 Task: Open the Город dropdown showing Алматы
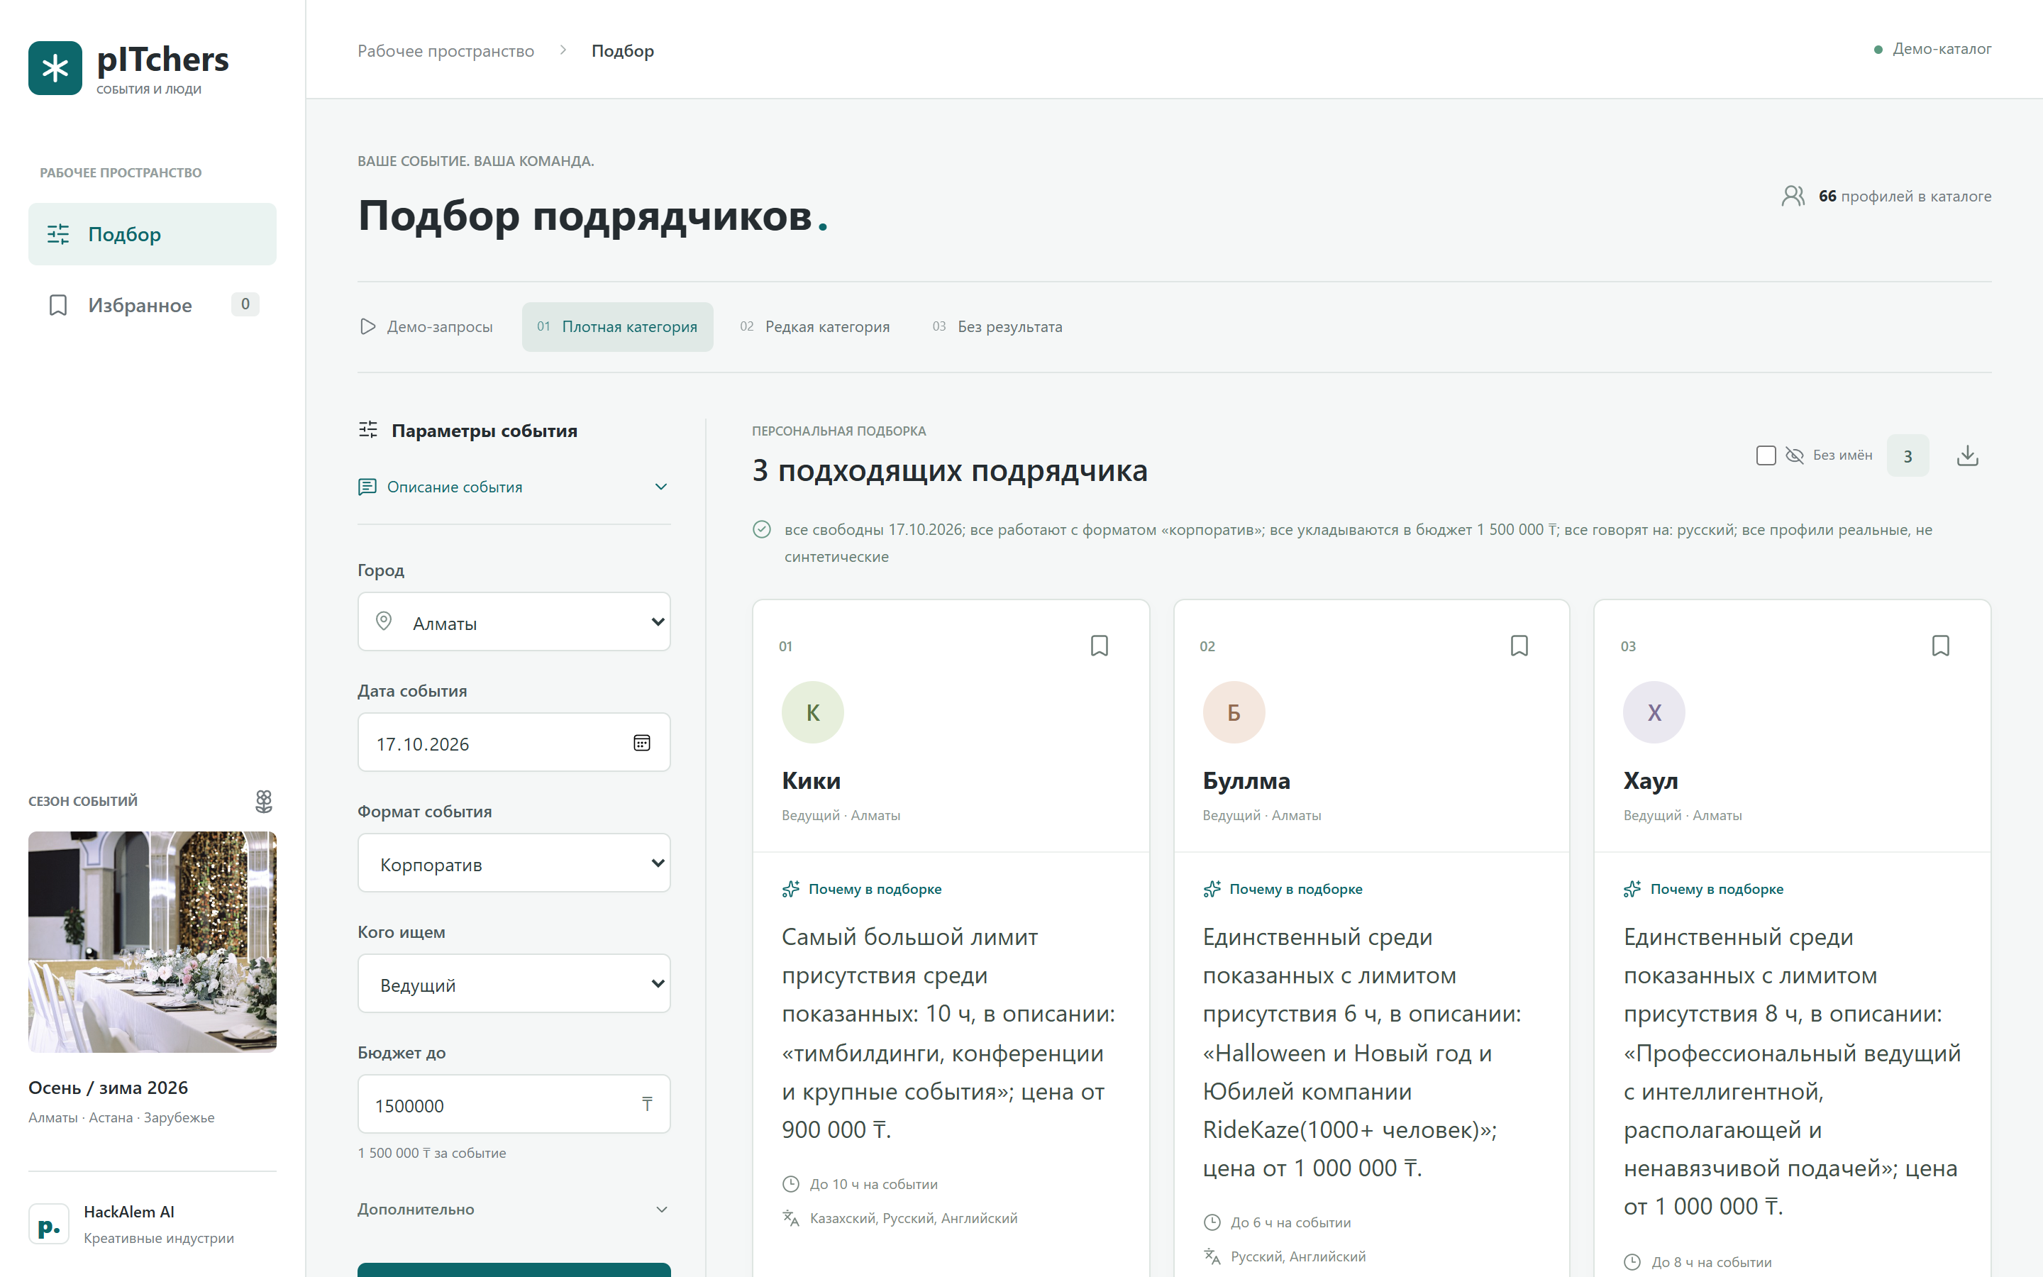click(514, 621)
